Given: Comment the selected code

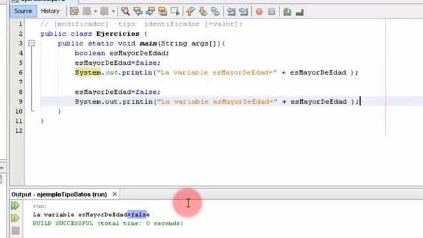Looking at the screenshot, I should point(287,12).
